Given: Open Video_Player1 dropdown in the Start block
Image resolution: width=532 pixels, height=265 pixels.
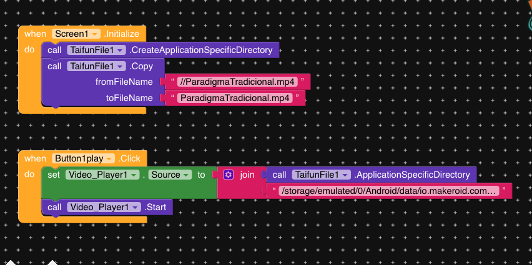Looking at the screenshot, I should (104, 207).
